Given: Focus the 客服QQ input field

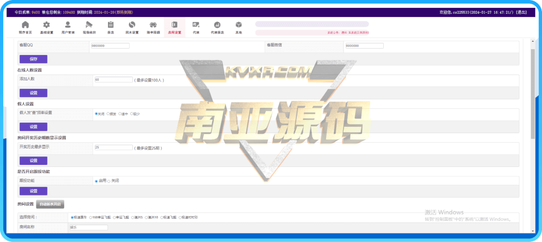Looking at the screenshot, I should (x=110, y=45).
